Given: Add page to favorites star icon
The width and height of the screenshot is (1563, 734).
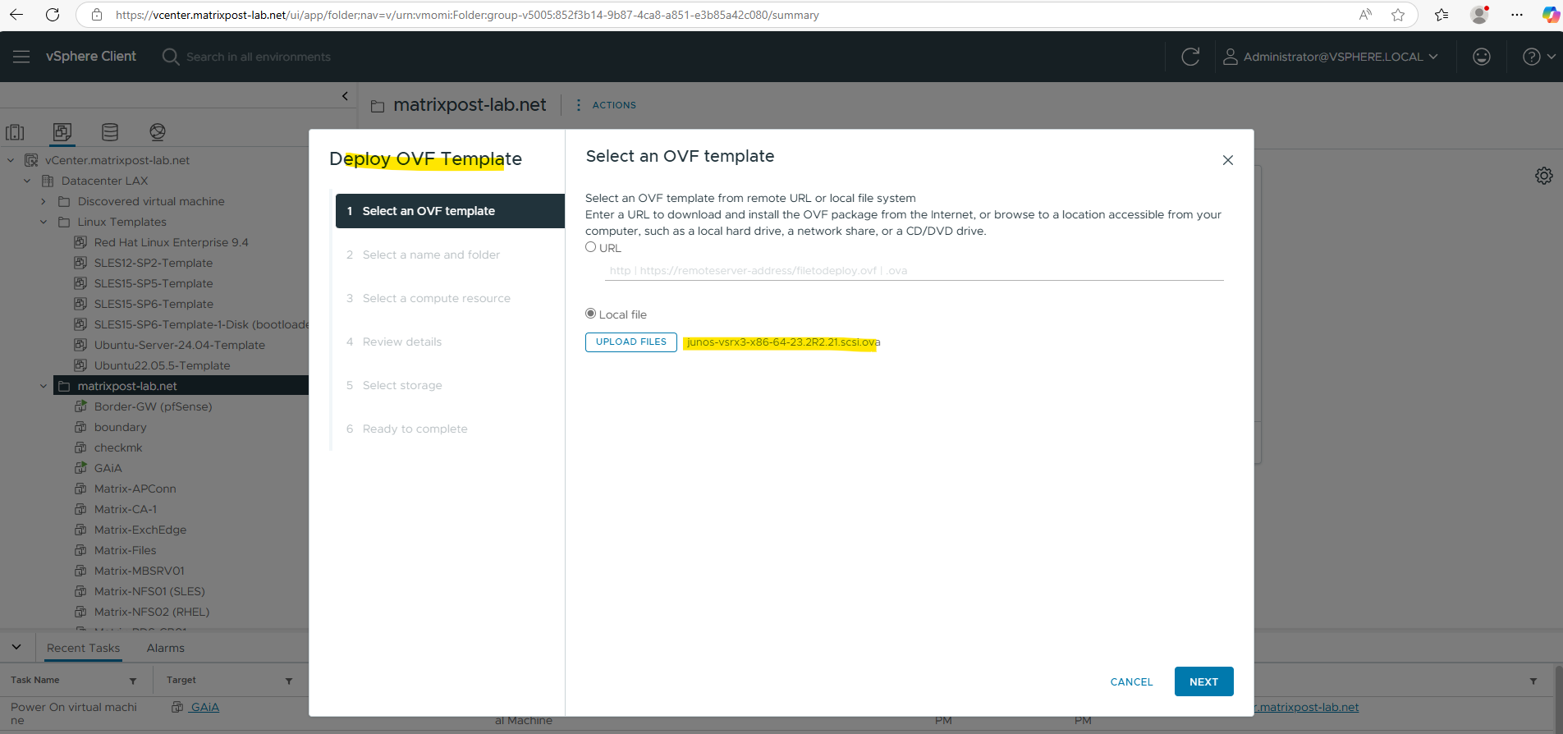Looking at the screenshot, I should click(1398, 15).
